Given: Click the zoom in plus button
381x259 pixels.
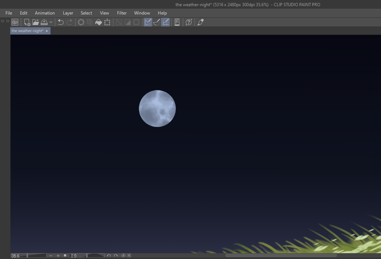Looking at the screenshot, I should click(58, 256).
